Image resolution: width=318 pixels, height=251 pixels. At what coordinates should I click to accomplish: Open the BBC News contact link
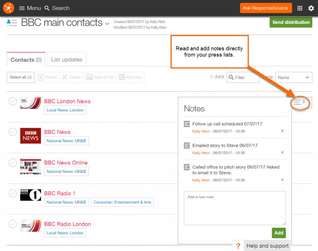pyautogui.click(x=57, y=132)
